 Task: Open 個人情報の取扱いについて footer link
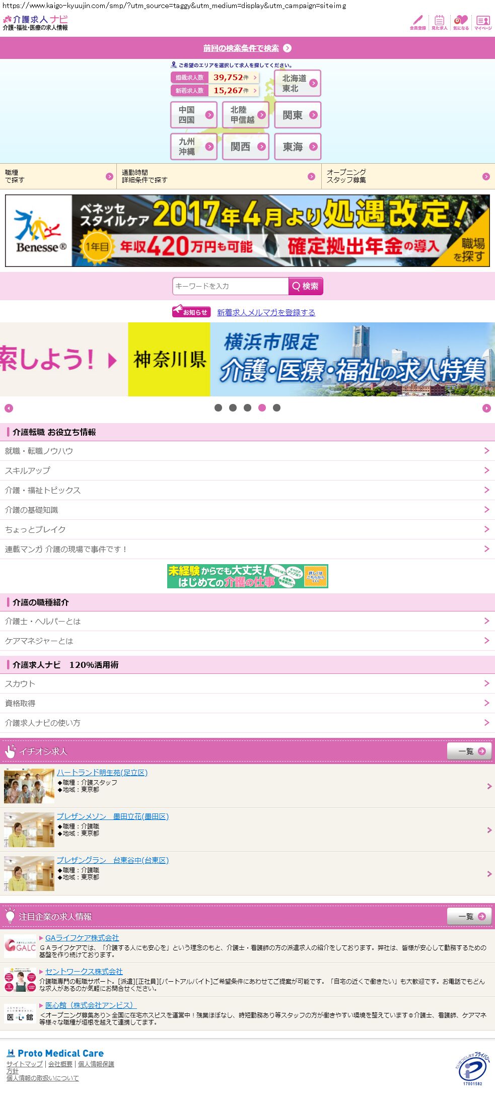click(x=43, y=1078)
